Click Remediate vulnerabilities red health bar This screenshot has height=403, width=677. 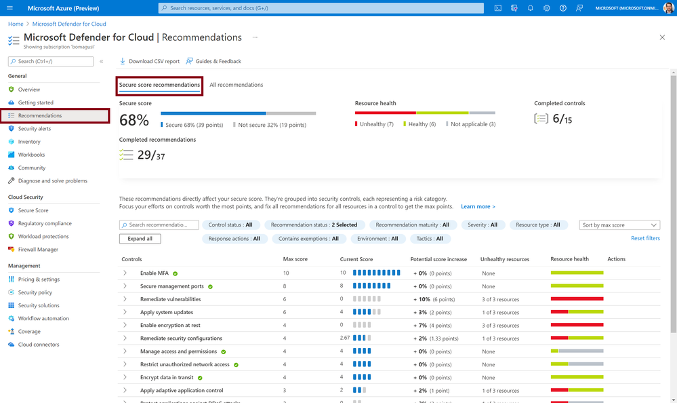pos(577,299)
